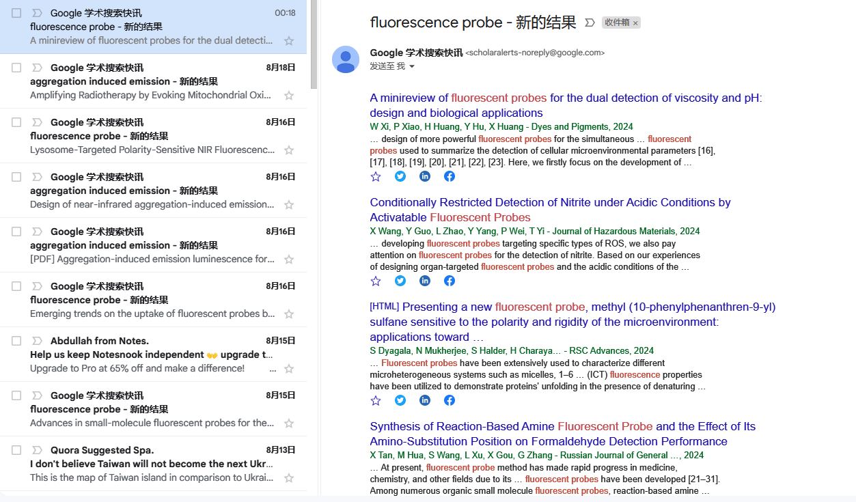Screen dimensions: 856x502
Task: Open the 'Advances in small-molecule fluorescent probes' email
Action: (153, 409)
